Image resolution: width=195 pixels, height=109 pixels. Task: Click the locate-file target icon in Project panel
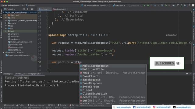(x=24, y=9)
